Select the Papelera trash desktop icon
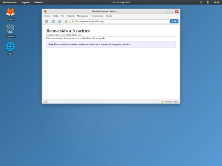 pos(10,31)
